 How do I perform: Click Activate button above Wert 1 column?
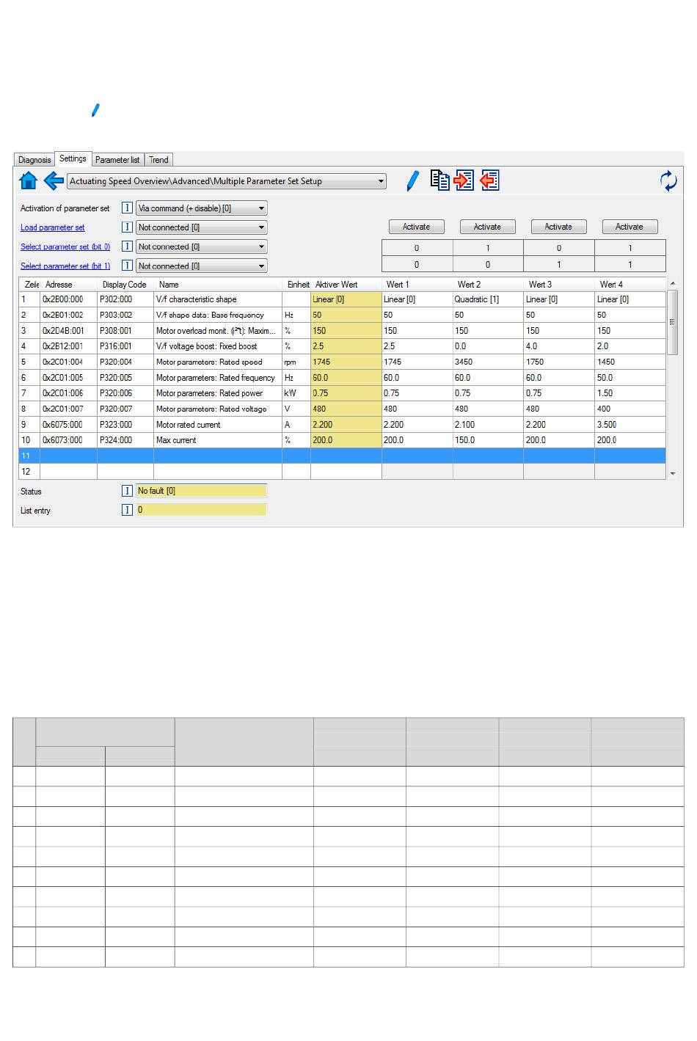(x=416, y=227)
